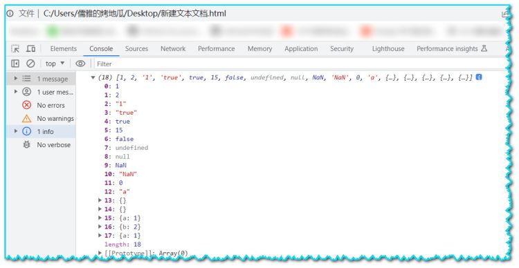Select the No errors sidebar row
Image resolution: width=519 pixels, height=268 pixels.
[x=41, y=105]
